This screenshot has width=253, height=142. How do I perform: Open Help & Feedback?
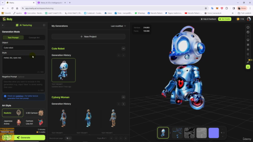click(208, 19)
